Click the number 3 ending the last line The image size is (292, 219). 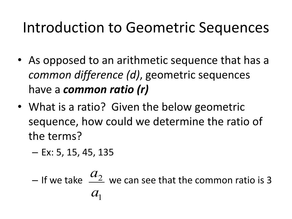tap(269, 180)
